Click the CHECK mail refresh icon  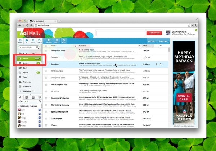[39, 41]
